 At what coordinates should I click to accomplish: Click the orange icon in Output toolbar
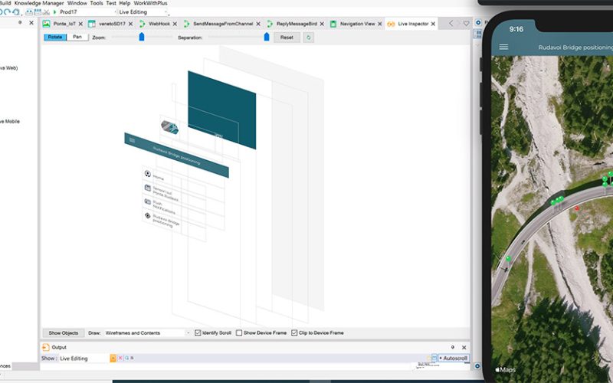pyautogui.click(x=113, y=358)
